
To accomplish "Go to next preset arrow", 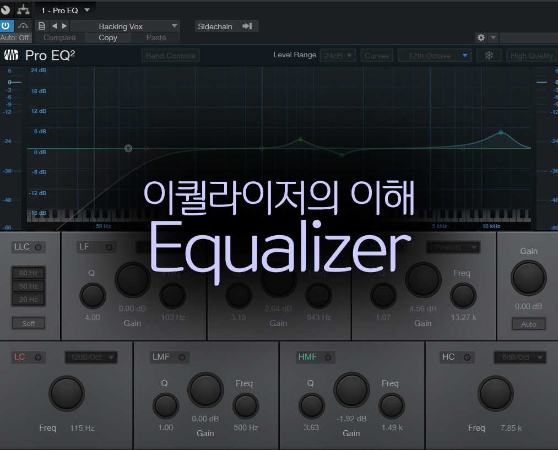I will (64, 26).
